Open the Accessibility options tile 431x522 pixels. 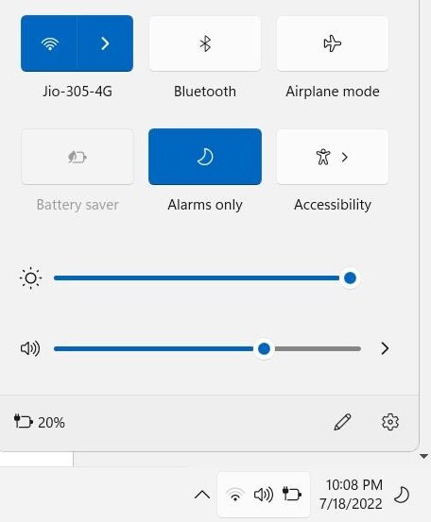click(333, 157)
